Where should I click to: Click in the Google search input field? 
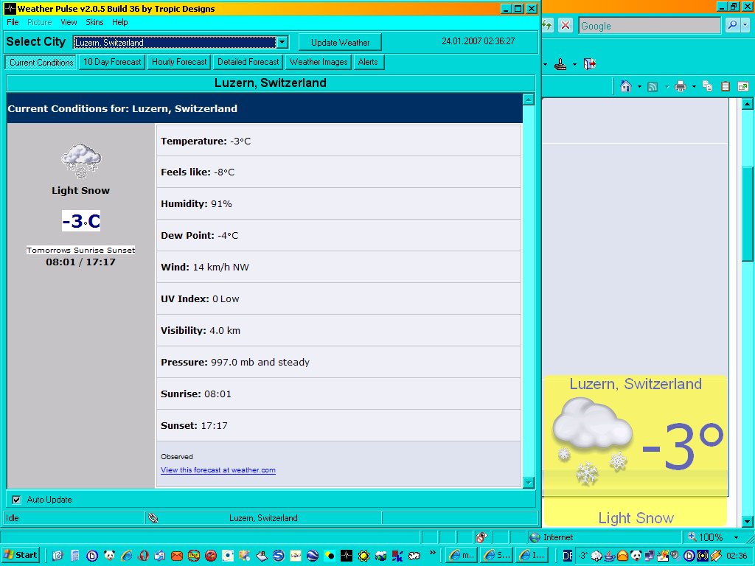tap(649, 26)
